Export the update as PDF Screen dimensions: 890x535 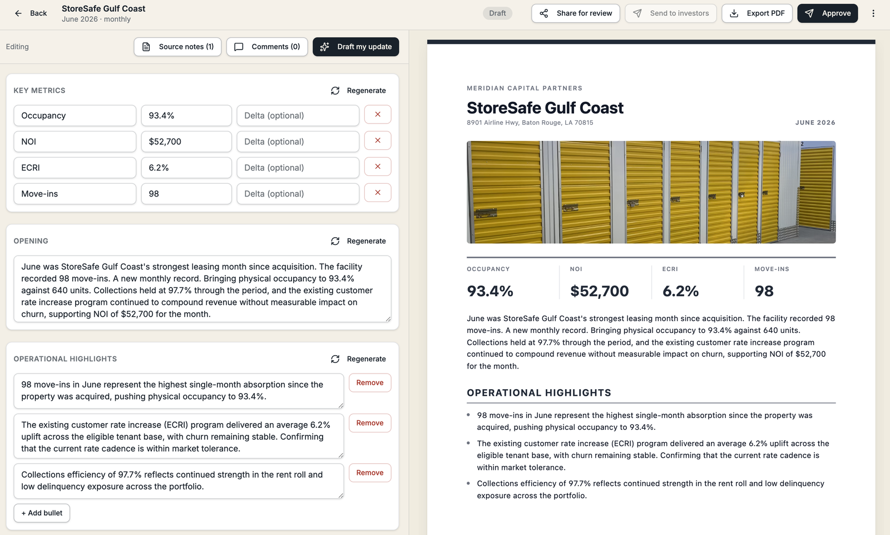[757, 13]
